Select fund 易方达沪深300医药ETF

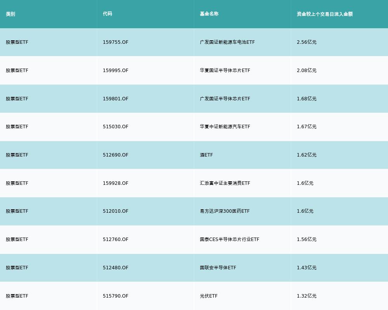[225, 211]
